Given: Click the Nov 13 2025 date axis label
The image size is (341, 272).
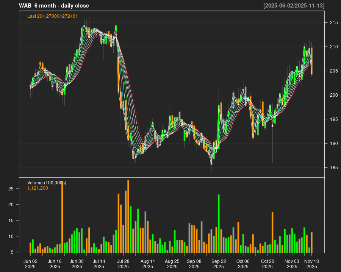Looking at the screenshot, I should click(311, 264).
